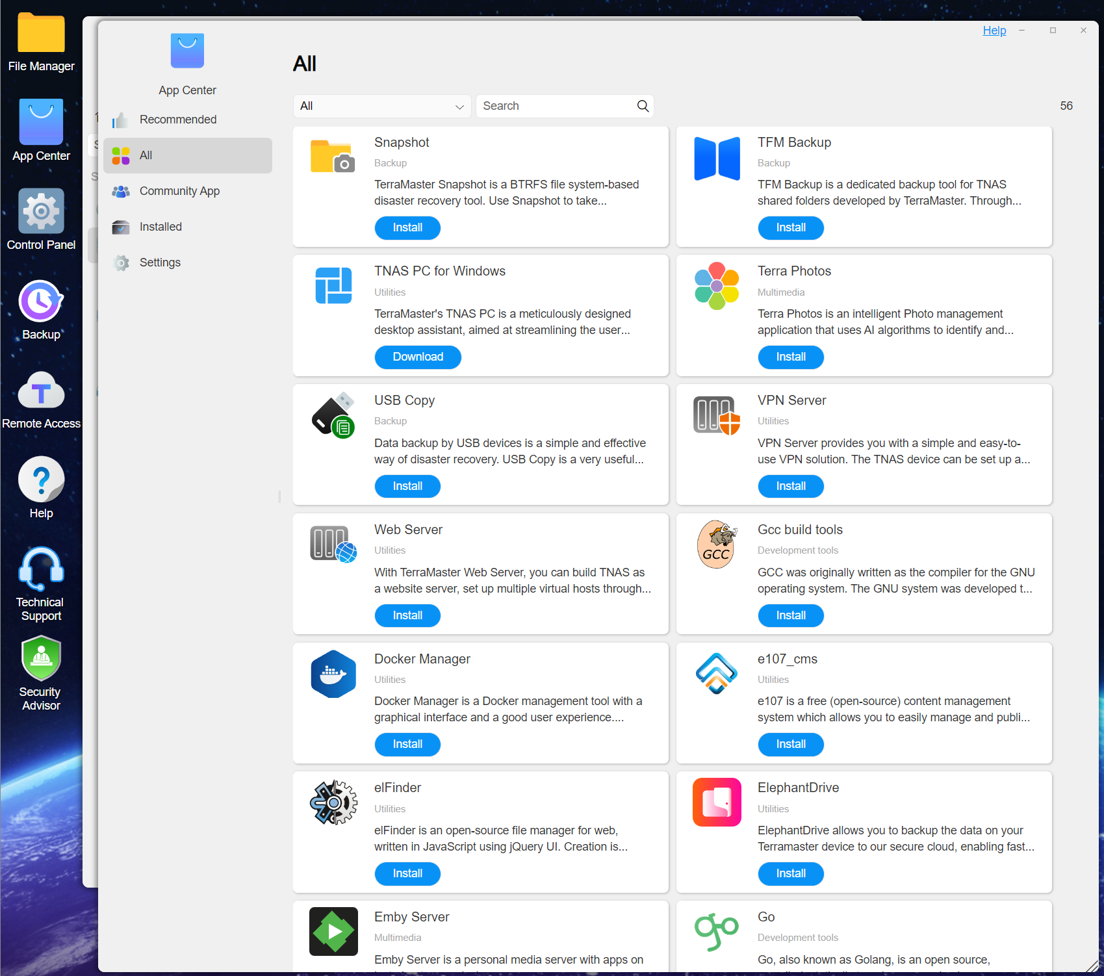Install VPN Server
The height and width of the screenshot is (976, 1104).
791,486
